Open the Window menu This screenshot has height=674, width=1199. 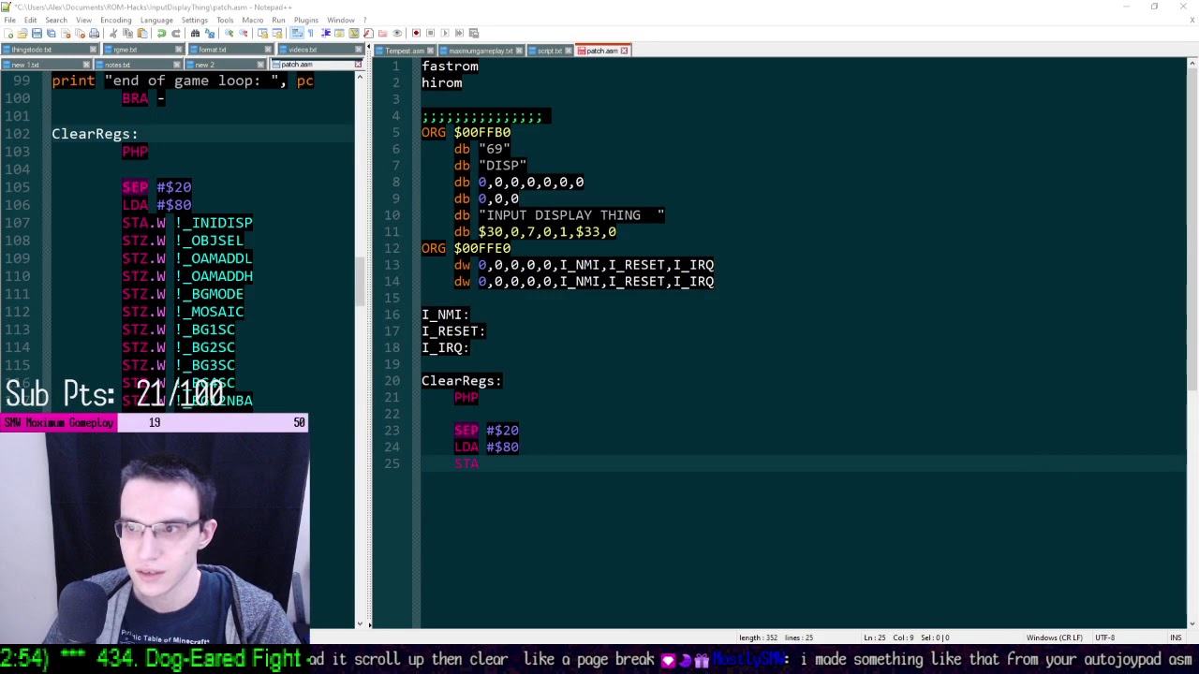(x=341, y=20)
